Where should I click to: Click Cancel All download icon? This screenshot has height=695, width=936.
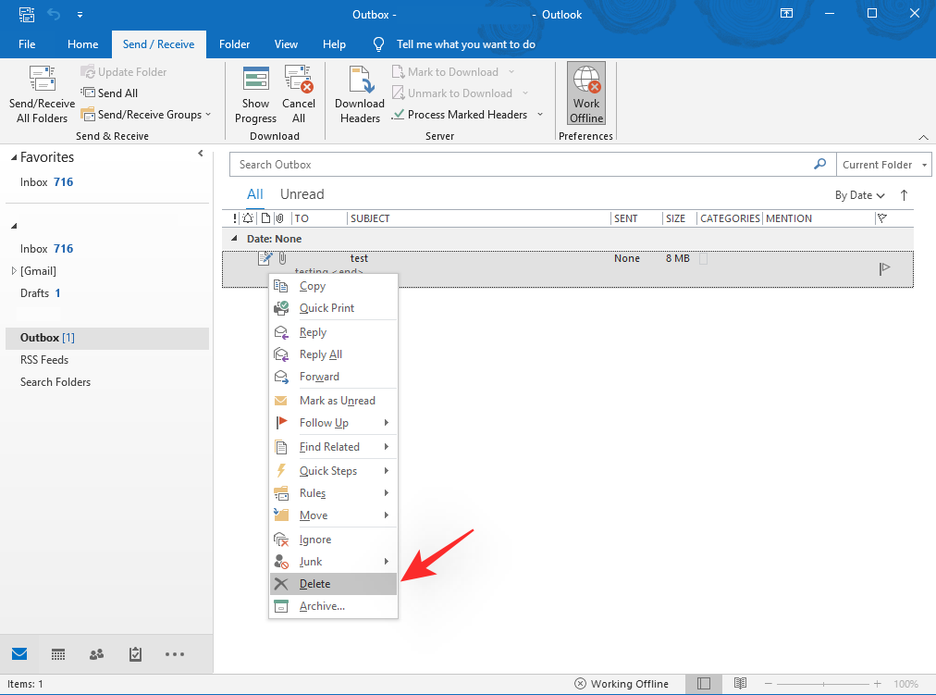(299, 80)
